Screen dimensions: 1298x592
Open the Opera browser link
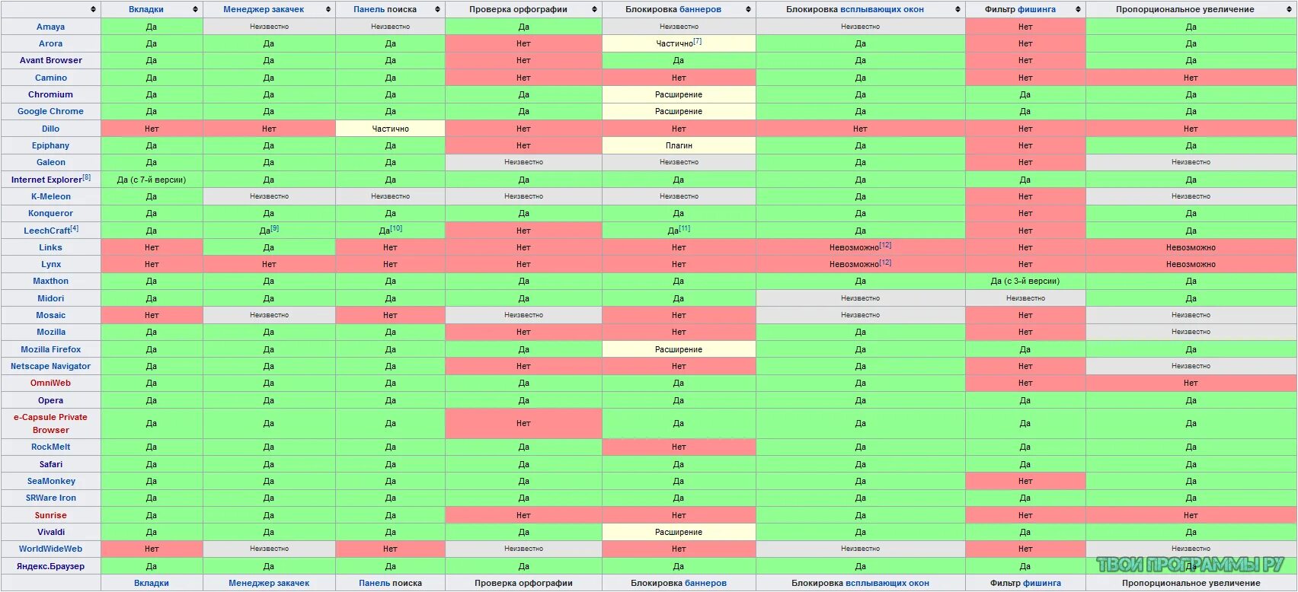[x=51, y=400]
